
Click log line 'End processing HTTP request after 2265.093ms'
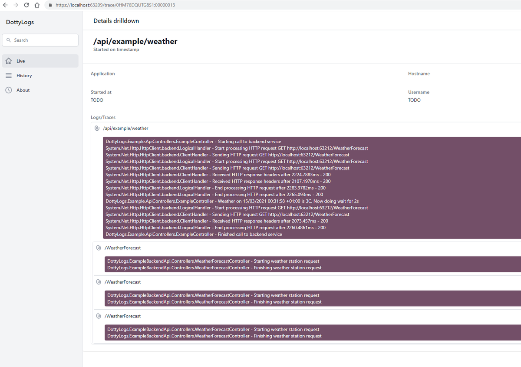click(x=214, y=195)
